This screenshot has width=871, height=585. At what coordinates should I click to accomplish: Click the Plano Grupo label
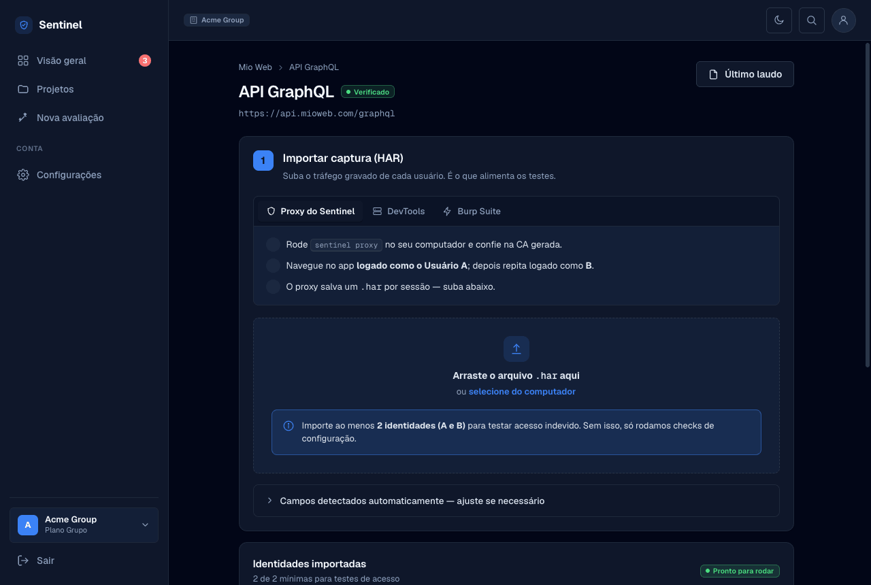[x=66, y=531]
